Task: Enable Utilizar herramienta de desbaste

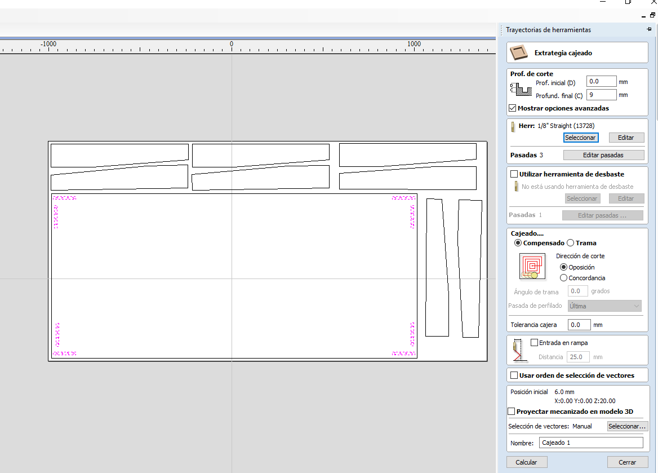Action: tap(514, 174)
